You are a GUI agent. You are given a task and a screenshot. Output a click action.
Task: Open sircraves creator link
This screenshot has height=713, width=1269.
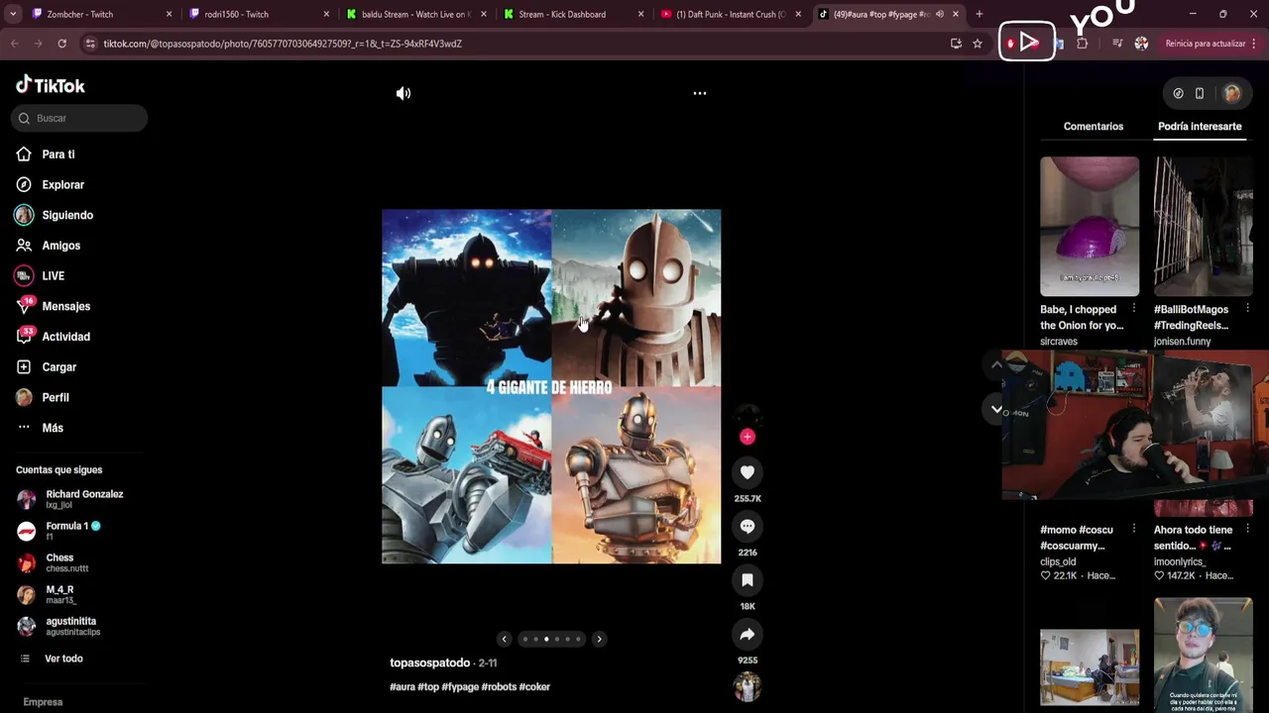click(1059, 342)
